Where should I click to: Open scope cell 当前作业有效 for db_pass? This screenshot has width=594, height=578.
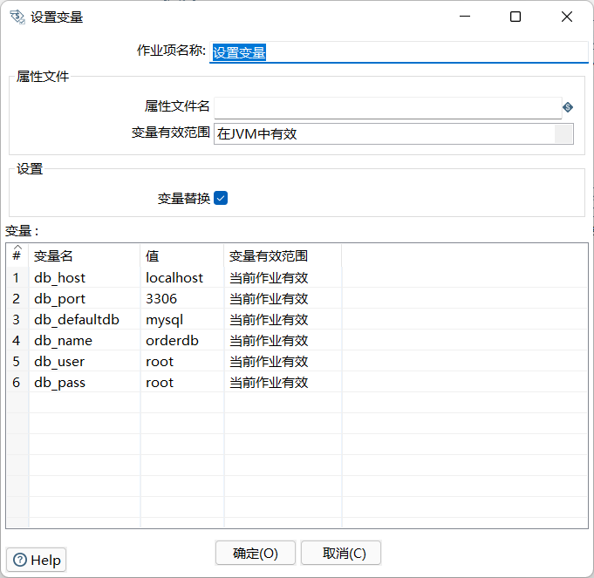pos(283,382)
